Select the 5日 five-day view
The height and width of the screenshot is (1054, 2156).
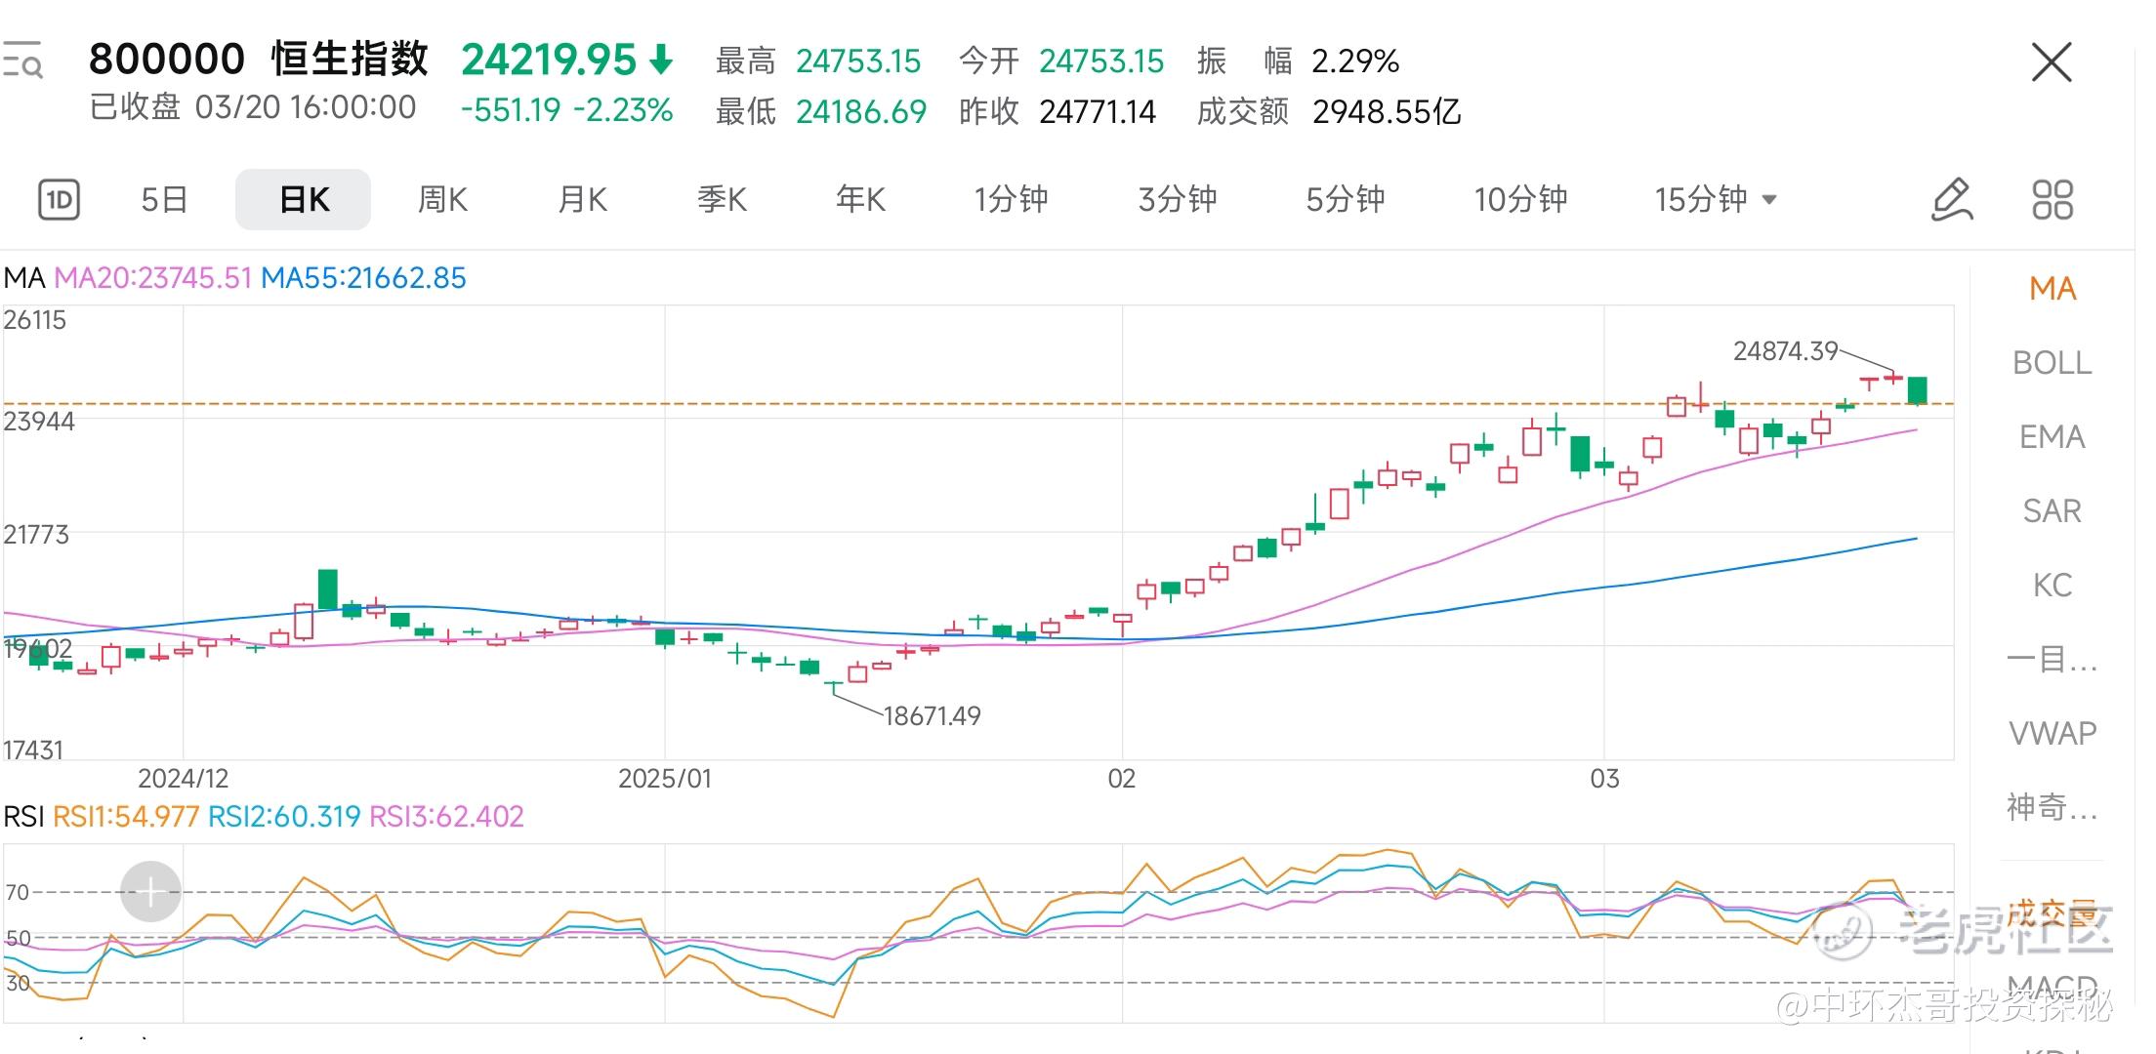coord(164,200)
